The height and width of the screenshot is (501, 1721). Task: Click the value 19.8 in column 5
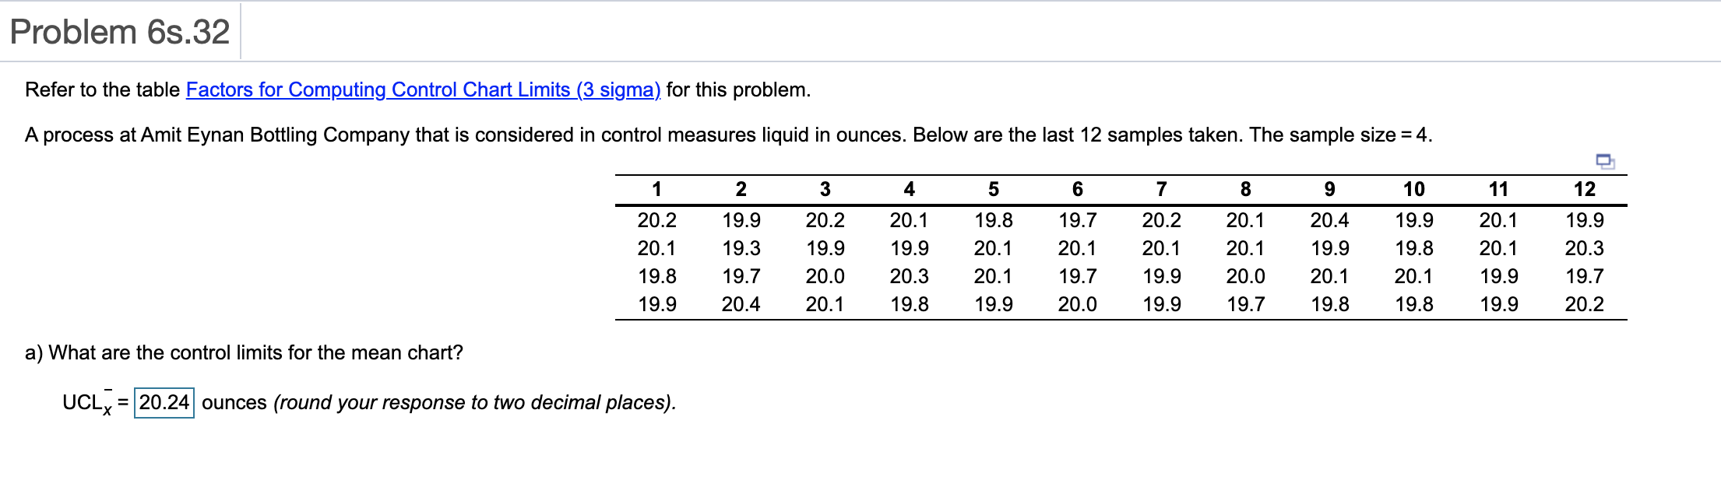[993, 219]
